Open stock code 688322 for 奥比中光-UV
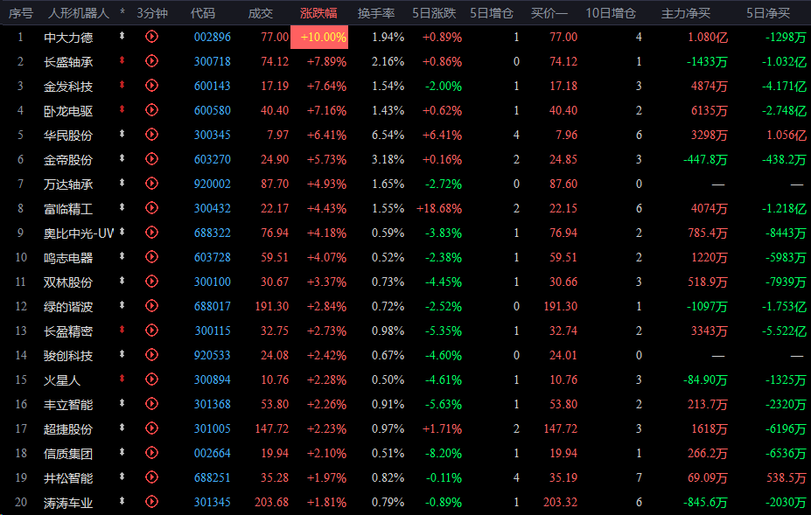The width and height of the screenshot is (811, 515). 213,233
